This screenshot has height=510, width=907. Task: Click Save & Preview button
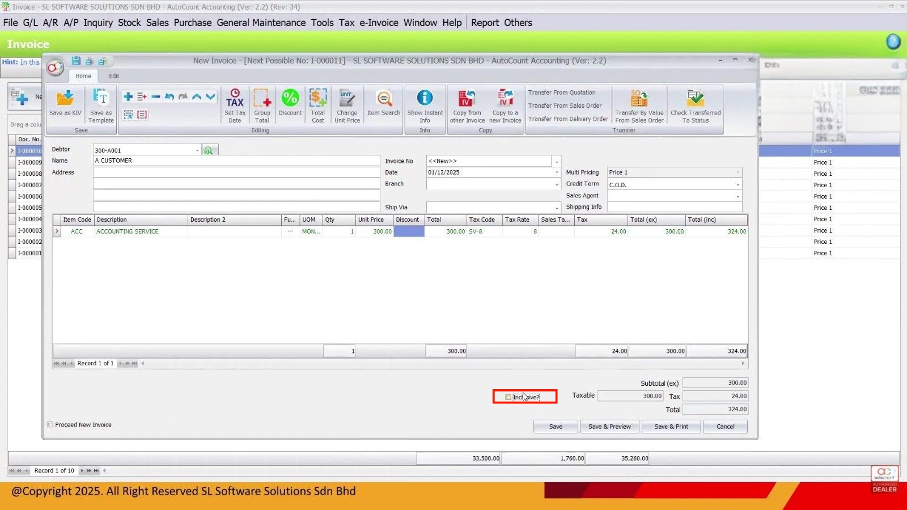609,427
